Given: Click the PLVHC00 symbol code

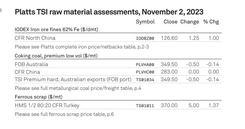Looking at the screenshot, I should 145,72.
